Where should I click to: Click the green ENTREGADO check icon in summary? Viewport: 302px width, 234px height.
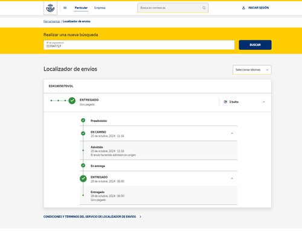pyautogui.click(x=72, y=101)
